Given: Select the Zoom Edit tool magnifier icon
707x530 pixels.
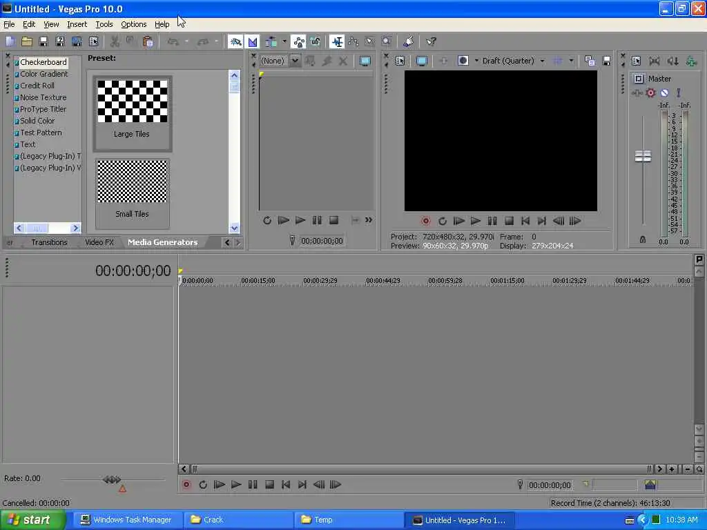Looking at the screenshot, I should pyautogui.click(x=387, y=42).
